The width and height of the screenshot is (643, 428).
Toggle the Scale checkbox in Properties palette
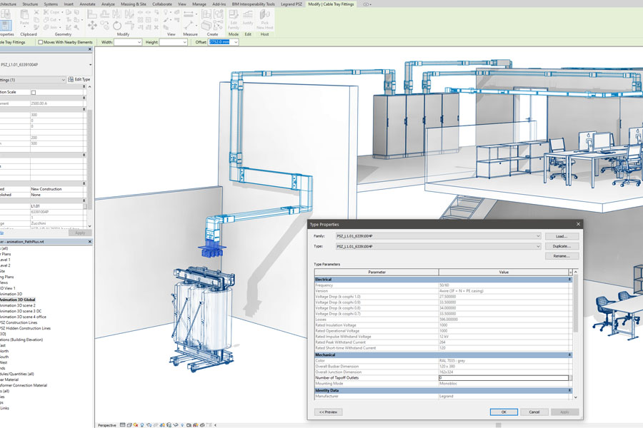(34, 92)
